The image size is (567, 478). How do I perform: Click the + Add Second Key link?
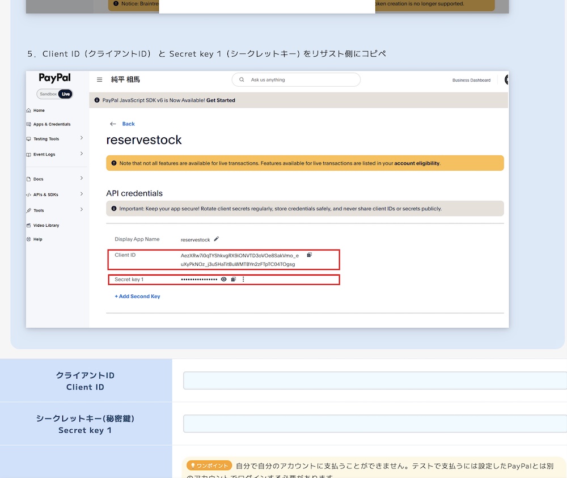click(137, 297)
